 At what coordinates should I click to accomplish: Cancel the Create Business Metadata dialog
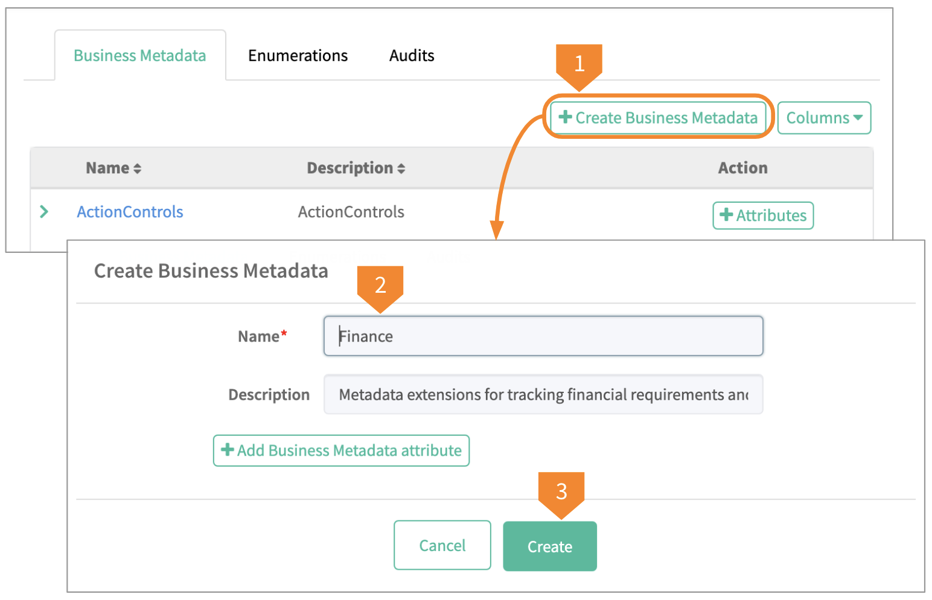click(x=442, y=546)
